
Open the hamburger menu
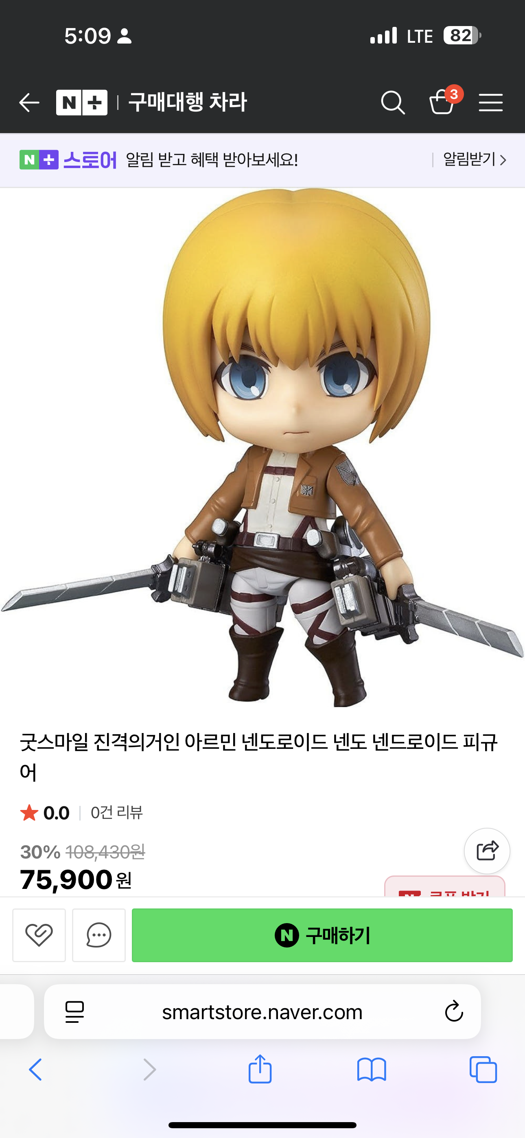[x=490, y=103]
